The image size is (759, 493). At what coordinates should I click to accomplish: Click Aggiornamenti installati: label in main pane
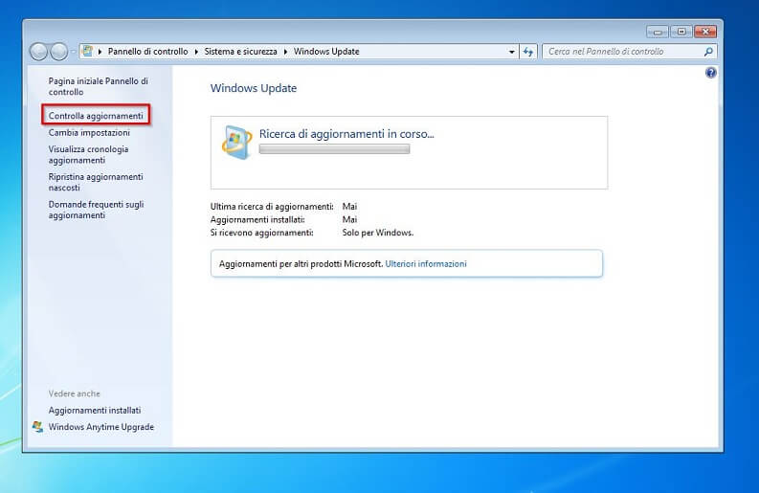coord(257,219)
